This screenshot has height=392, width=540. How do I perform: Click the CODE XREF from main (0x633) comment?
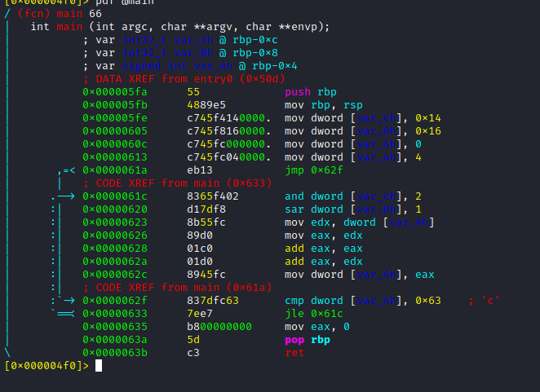178,183
